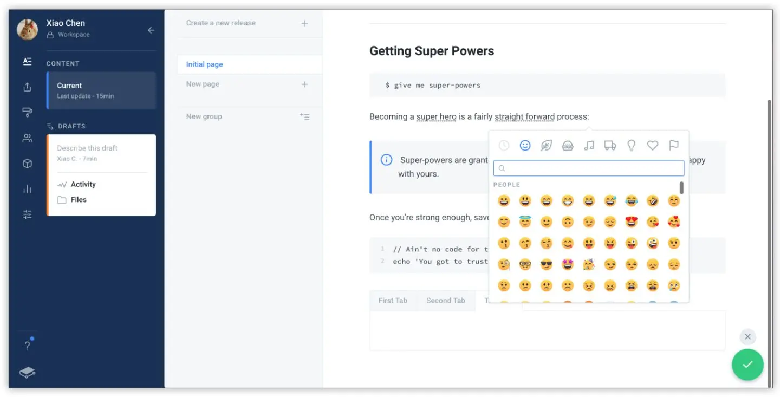Open the nature emoji category leaf icon

546,146
